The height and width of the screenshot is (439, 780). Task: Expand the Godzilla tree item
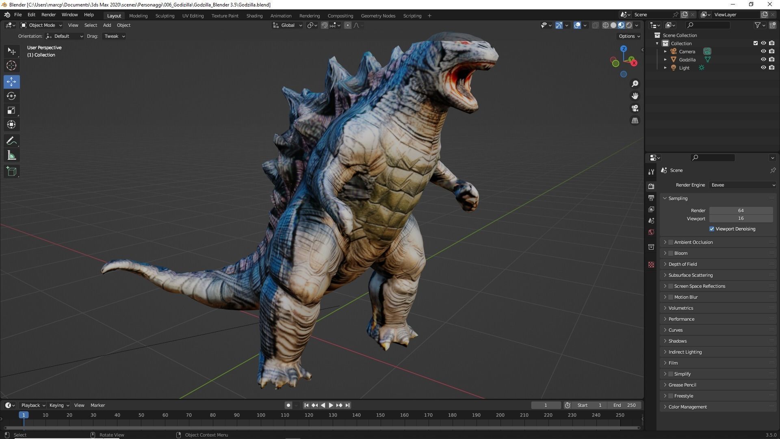point(665,59)
